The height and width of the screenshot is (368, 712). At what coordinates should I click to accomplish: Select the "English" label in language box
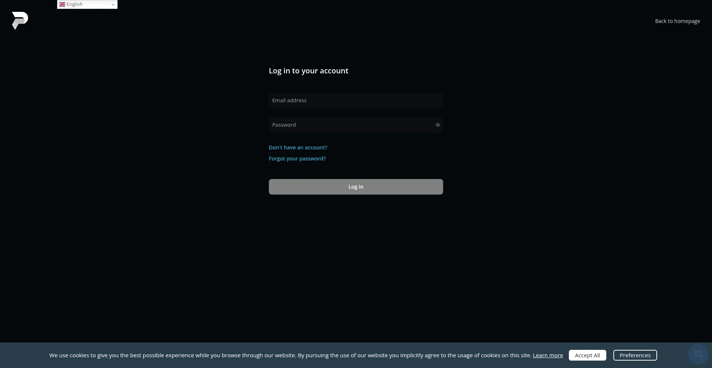pyautogui.click(x=75, y=4)
